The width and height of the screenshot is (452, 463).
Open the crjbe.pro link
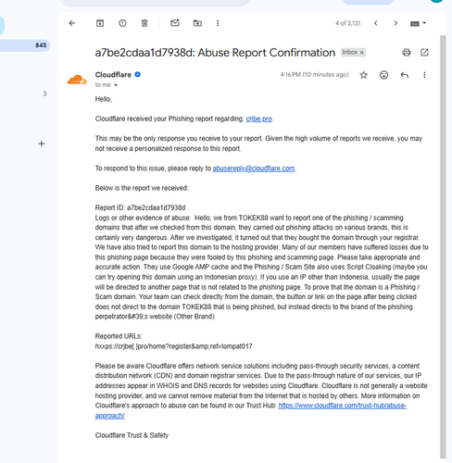coord(258,119)
